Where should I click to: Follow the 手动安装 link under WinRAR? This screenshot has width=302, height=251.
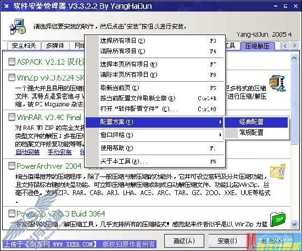(60, 152)
